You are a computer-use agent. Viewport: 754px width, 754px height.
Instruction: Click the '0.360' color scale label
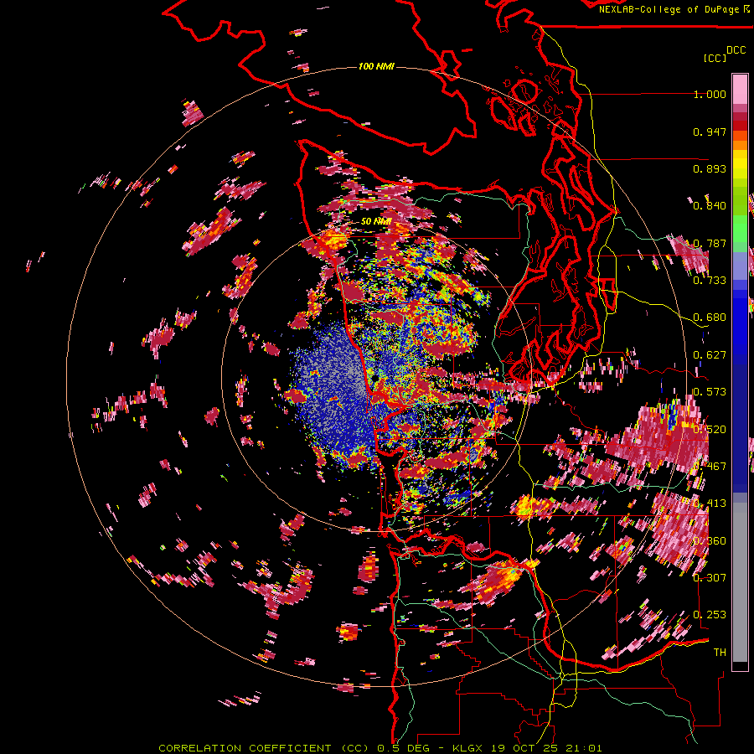(710, 540)
